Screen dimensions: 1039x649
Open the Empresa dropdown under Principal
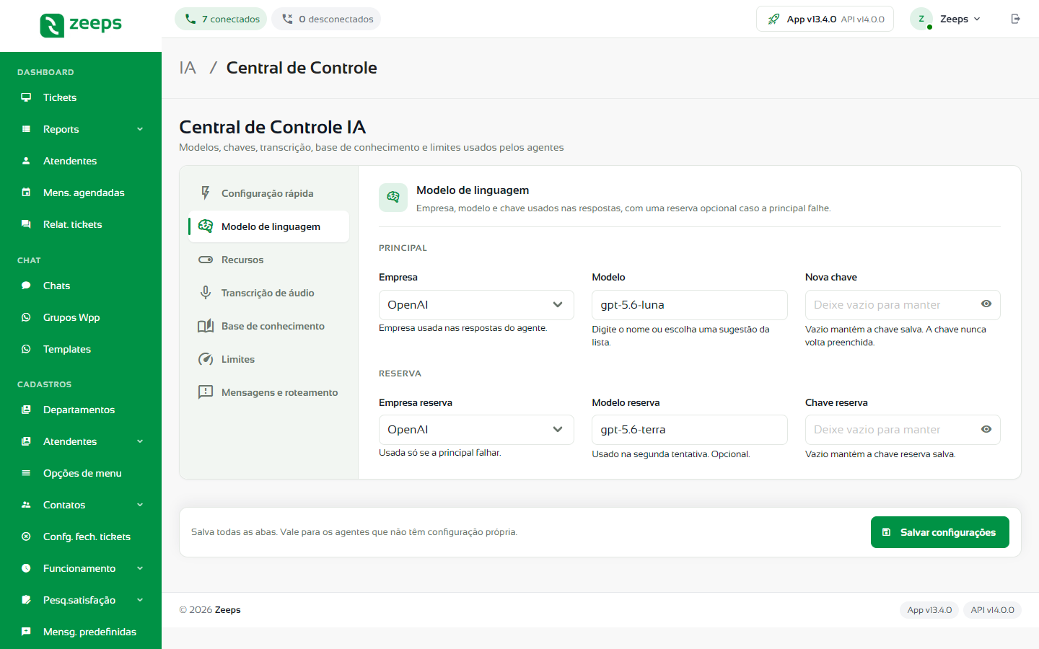(476, 305)
